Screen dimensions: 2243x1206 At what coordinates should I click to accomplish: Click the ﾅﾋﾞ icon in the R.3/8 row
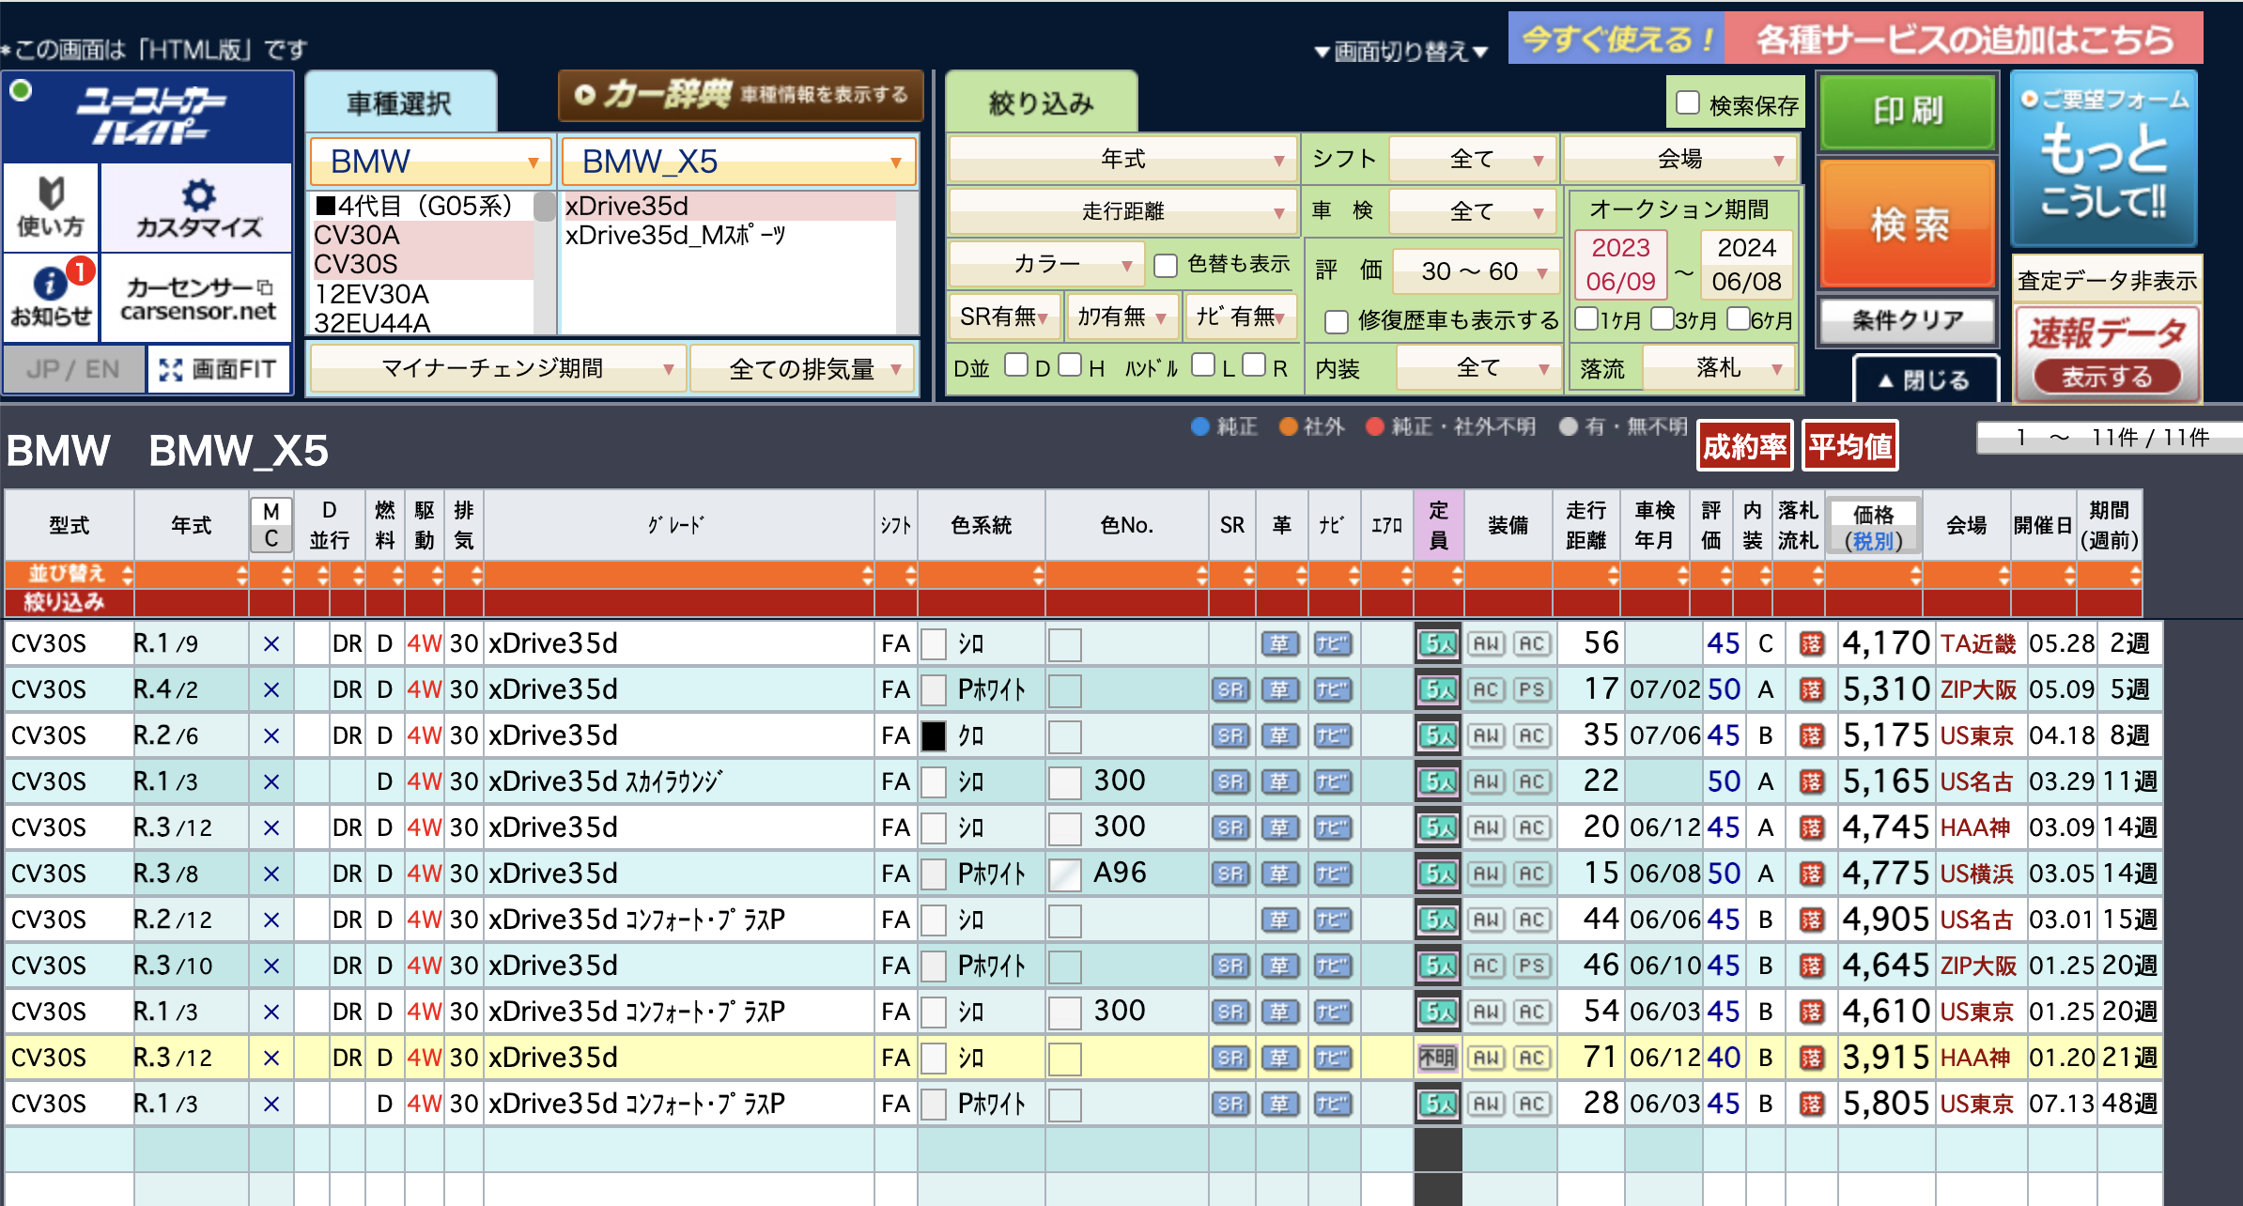[x=1332, y=874]
